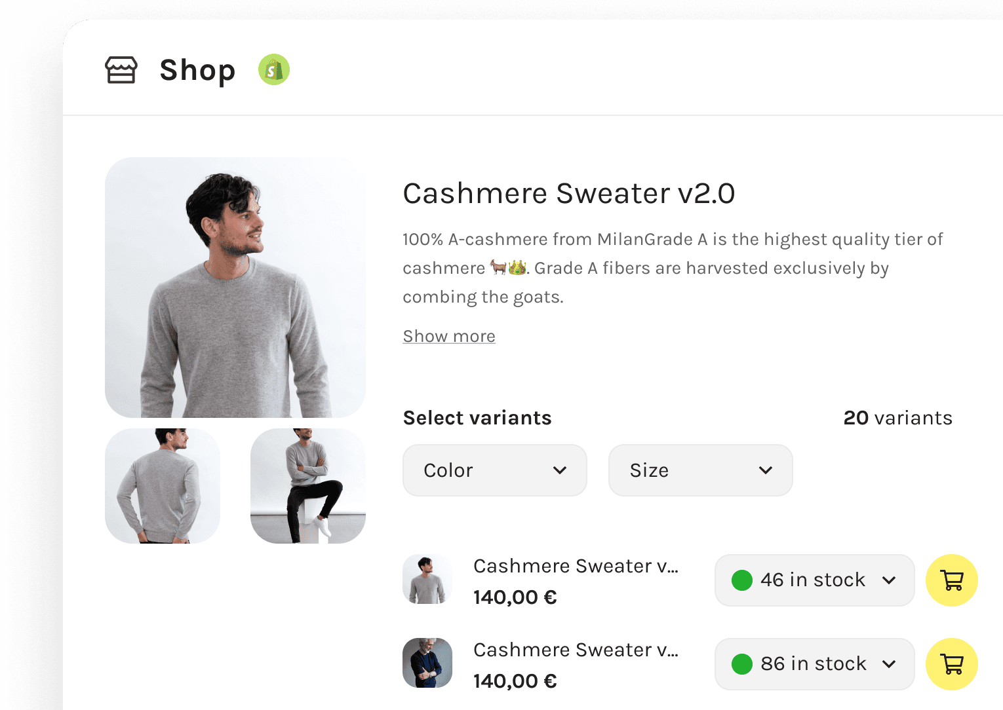Click the Show more link
The height and width of the screenshot is (710, 1003).
pos(449,336)
